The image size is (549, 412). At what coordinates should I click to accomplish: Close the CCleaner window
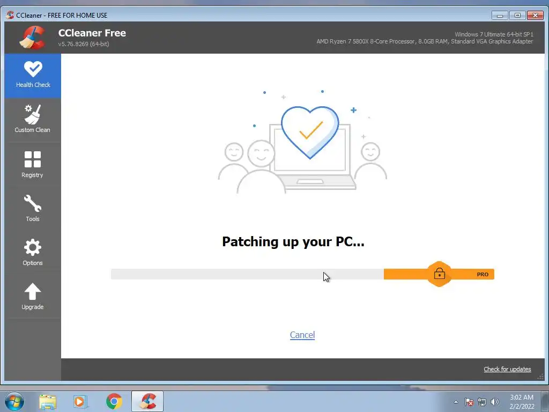click(x=536, y=15)
